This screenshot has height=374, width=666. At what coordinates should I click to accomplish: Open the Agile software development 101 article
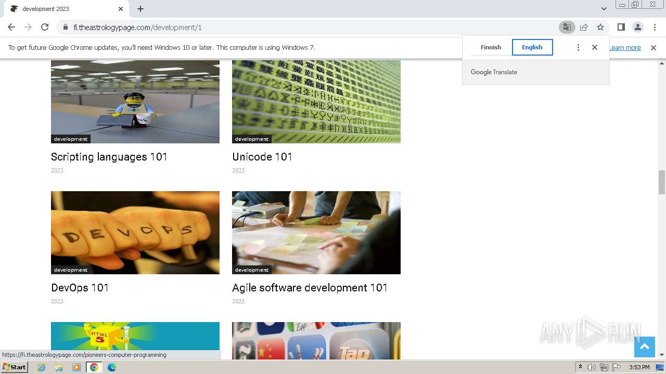[x=310, y=288]
